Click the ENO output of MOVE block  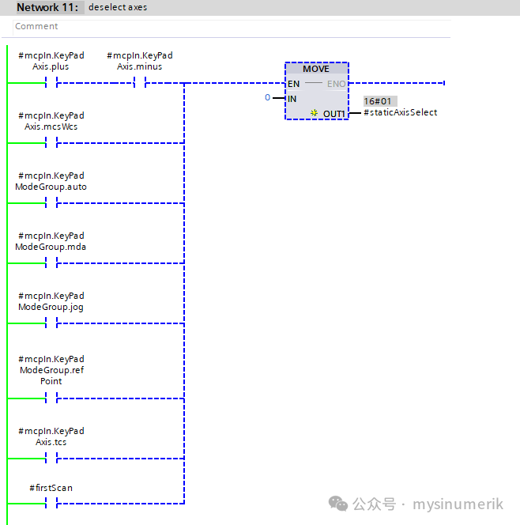point(337,84)
